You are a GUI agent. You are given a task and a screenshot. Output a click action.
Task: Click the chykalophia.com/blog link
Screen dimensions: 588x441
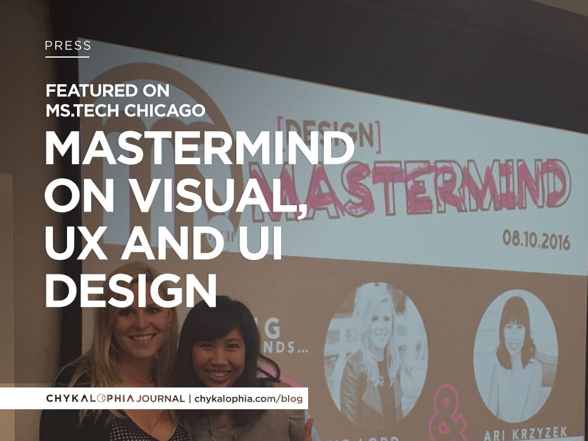(x=248, y=398)
